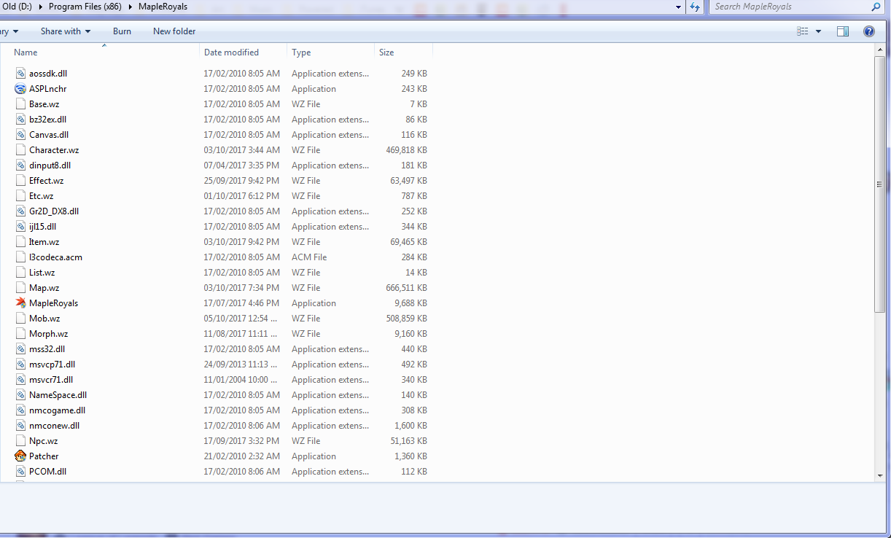This screenshot has width=891, height=538.
Task: Click the Base.wz file icon
Action: pyautogui.click(x=20, y=104)
